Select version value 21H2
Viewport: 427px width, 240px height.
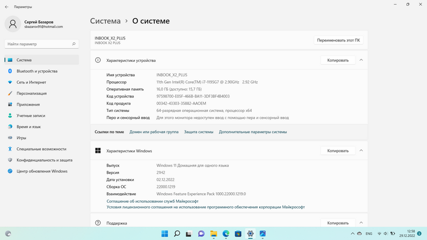161,173
